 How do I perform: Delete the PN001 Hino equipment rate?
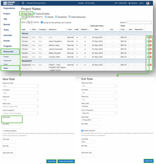point(151,65)
